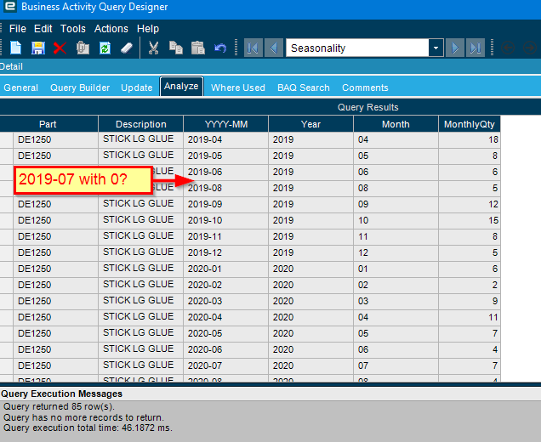Go to next record arrow
The height and width of the screenshot is (442, 541).
[455, 48]
